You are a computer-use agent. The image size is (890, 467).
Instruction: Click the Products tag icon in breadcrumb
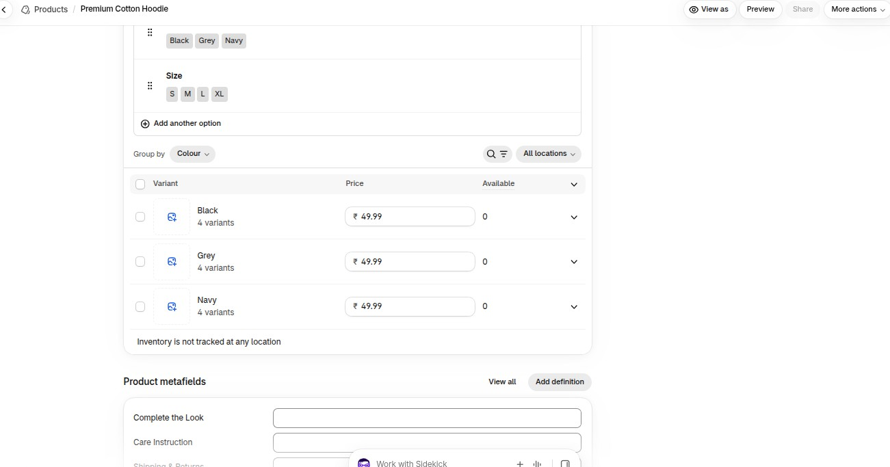(25, 10)
